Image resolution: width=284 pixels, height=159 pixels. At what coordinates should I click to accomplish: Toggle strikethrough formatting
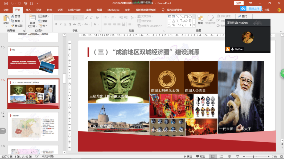75,24
